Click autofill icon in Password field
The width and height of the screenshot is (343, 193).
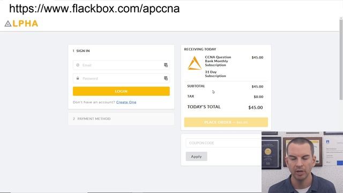coord(166,78)
